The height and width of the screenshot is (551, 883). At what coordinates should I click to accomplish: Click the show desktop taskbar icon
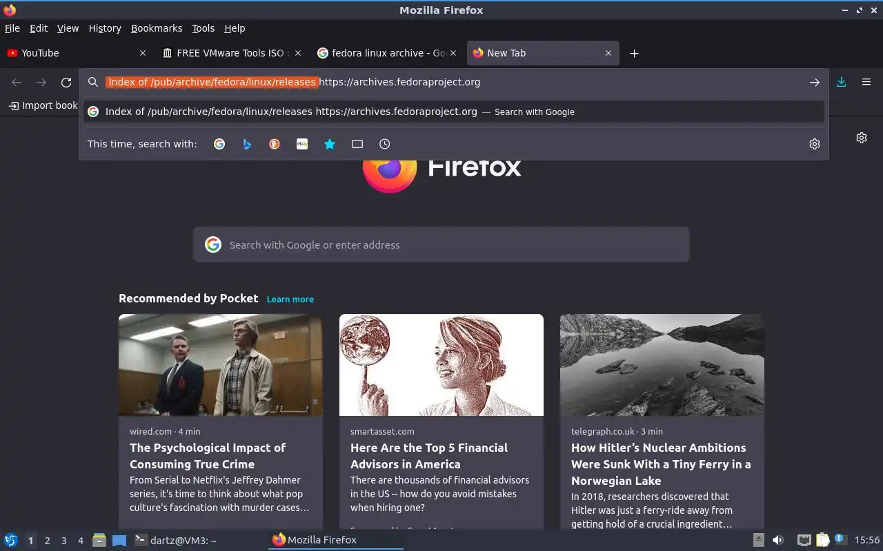tap(119, 540)
